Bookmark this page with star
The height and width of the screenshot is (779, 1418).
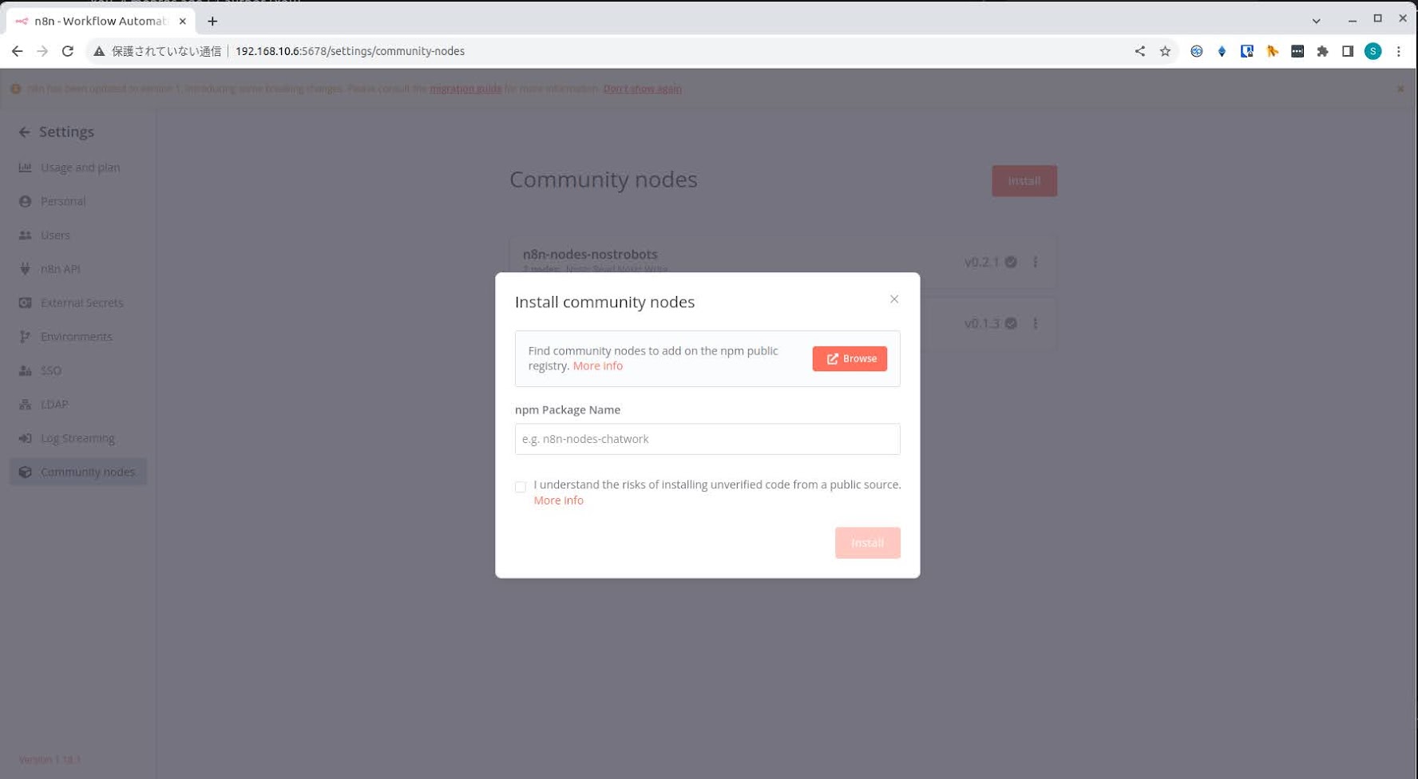(1165, 51)
